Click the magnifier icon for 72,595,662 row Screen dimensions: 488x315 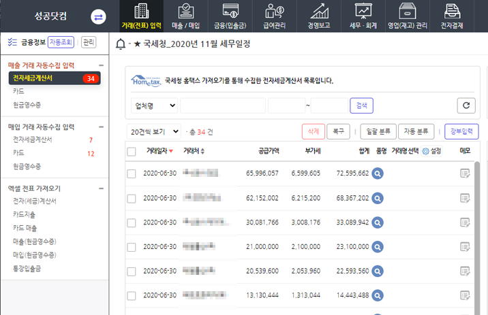coord(378,173)
